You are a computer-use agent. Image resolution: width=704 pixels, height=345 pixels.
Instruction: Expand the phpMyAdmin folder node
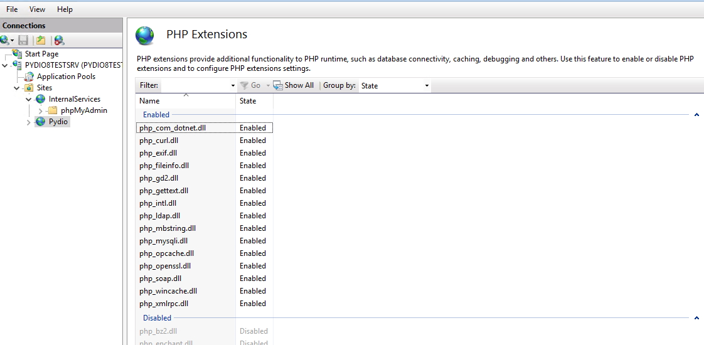tap(41, 111)
